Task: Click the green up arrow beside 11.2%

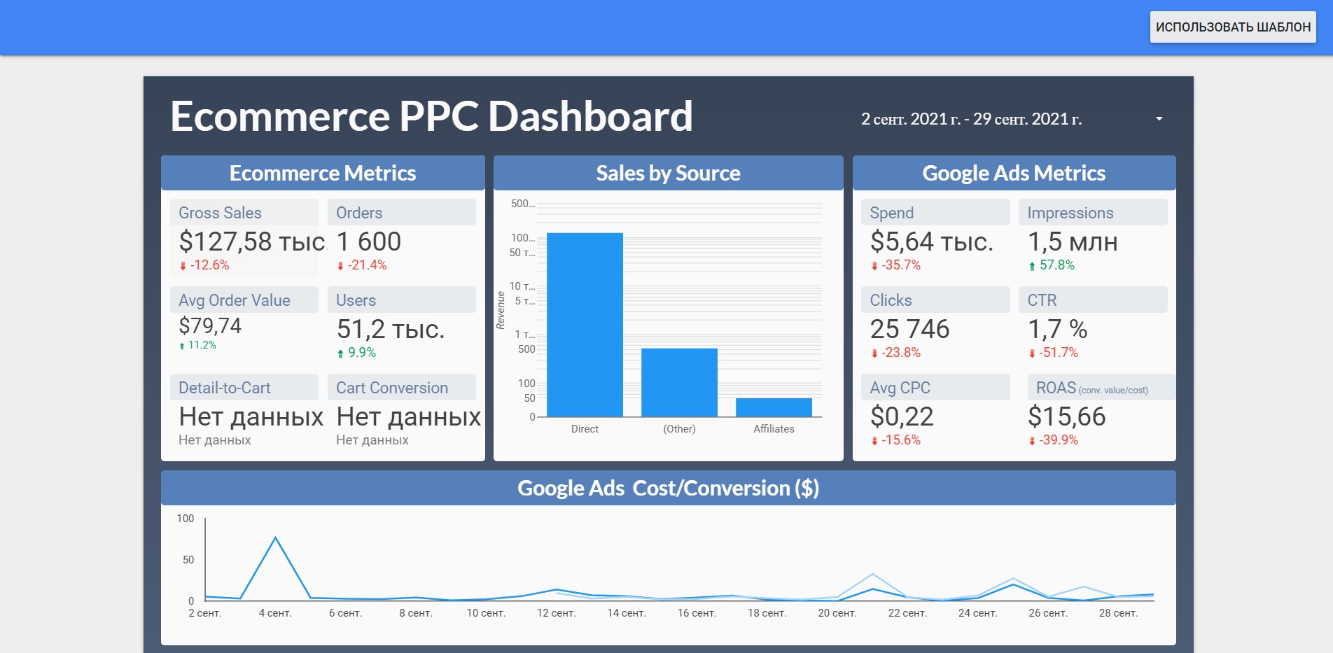Action: tap(182, 346)
